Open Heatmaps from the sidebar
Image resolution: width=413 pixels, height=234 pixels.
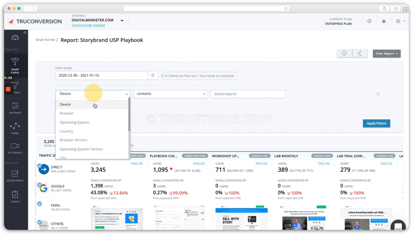click(15, 108)
